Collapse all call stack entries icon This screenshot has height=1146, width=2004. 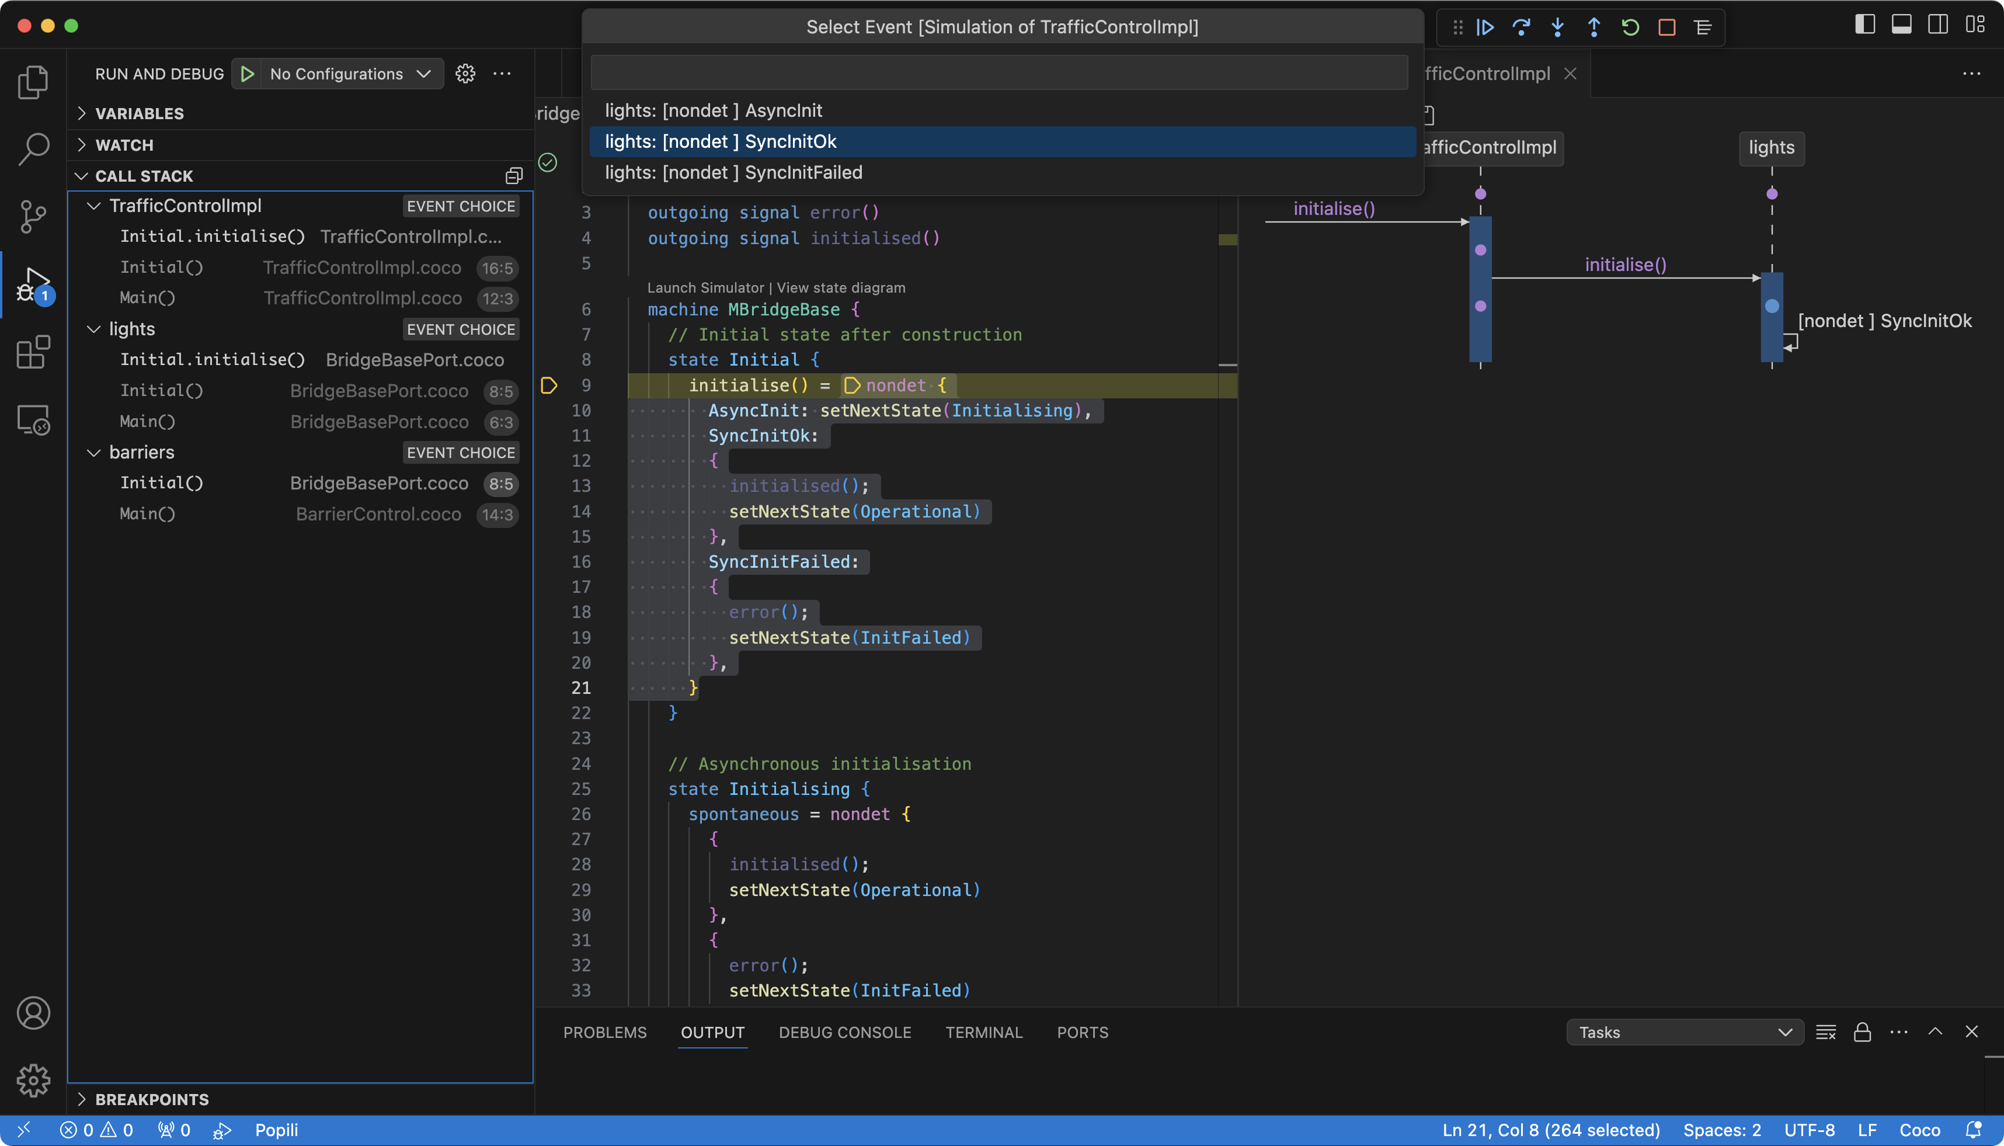pyautogui.click(x=514, y=175)
